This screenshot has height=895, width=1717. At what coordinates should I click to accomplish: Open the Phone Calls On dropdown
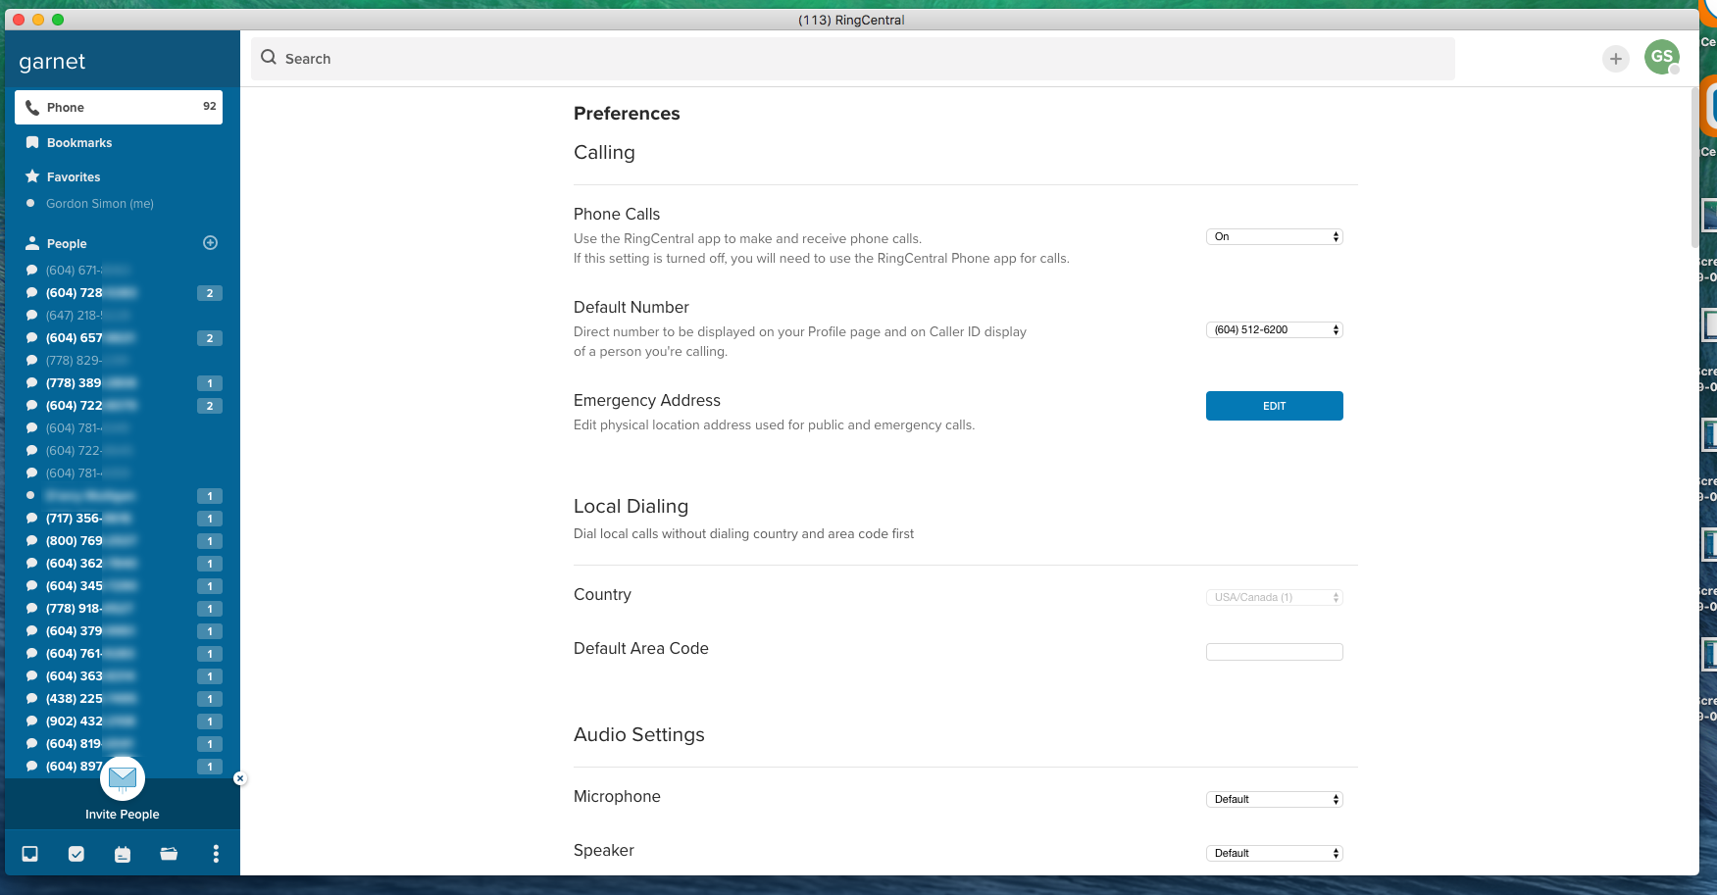[x=1274, y=237]
